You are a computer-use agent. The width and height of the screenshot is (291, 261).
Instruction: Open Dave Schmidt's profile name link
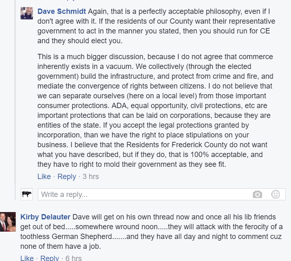pyautogui.click(x=62, y=11)
